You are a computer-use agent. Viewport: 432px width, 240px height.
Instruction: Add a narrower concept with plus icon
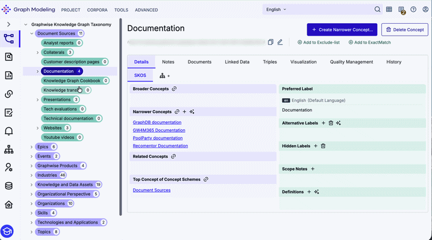click(184, 112)
